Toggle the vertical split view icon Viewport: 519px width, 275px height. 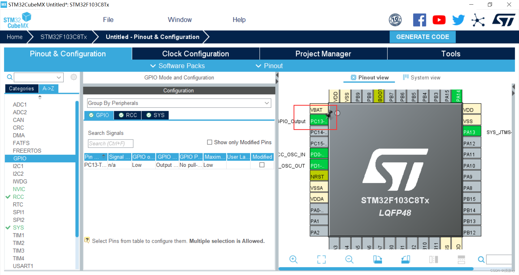[x=434, y=259]
